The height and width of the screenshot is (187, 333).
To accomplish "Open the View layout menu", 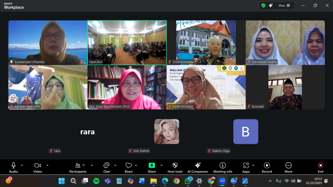I will point(284,6).
